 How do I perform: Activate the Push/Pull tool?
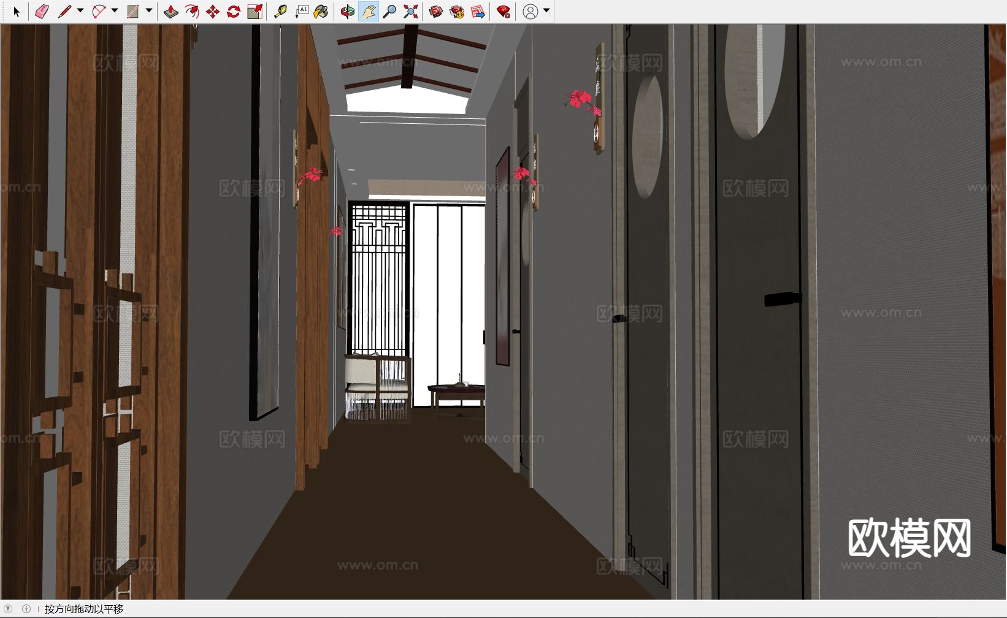(x=171, y=12)
